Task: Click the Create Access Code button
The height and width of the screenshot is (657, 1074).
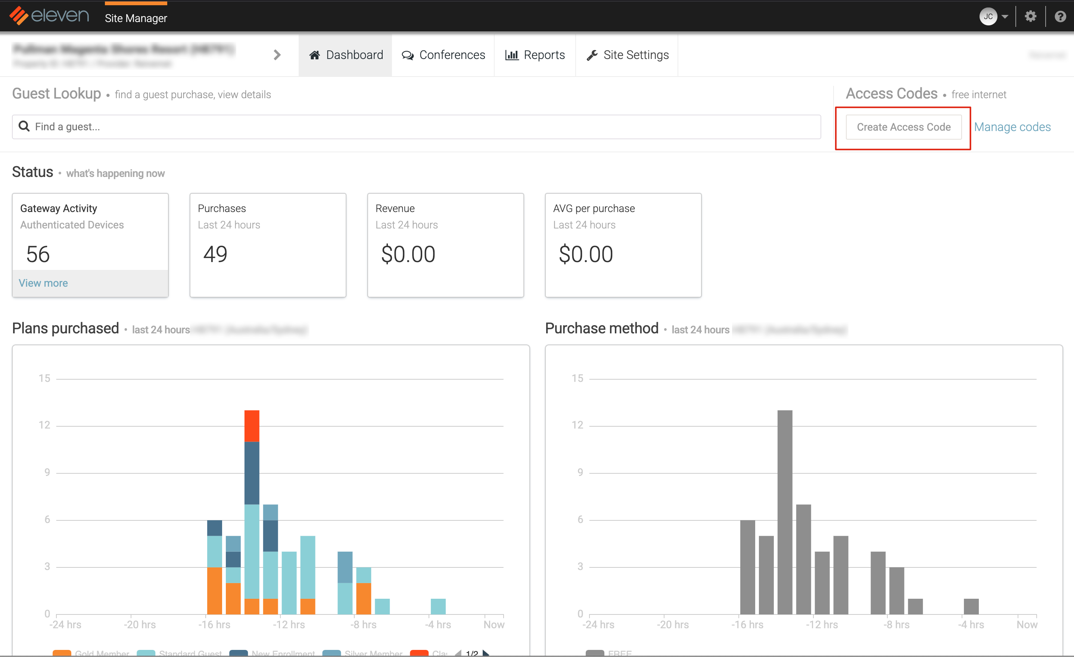Action: pos(903,127)
